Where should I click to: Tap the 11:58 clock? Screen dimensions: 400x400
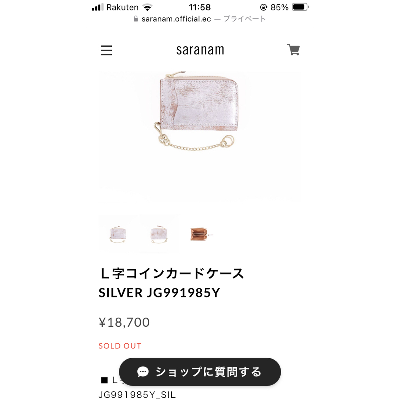[x=200, y=7]
